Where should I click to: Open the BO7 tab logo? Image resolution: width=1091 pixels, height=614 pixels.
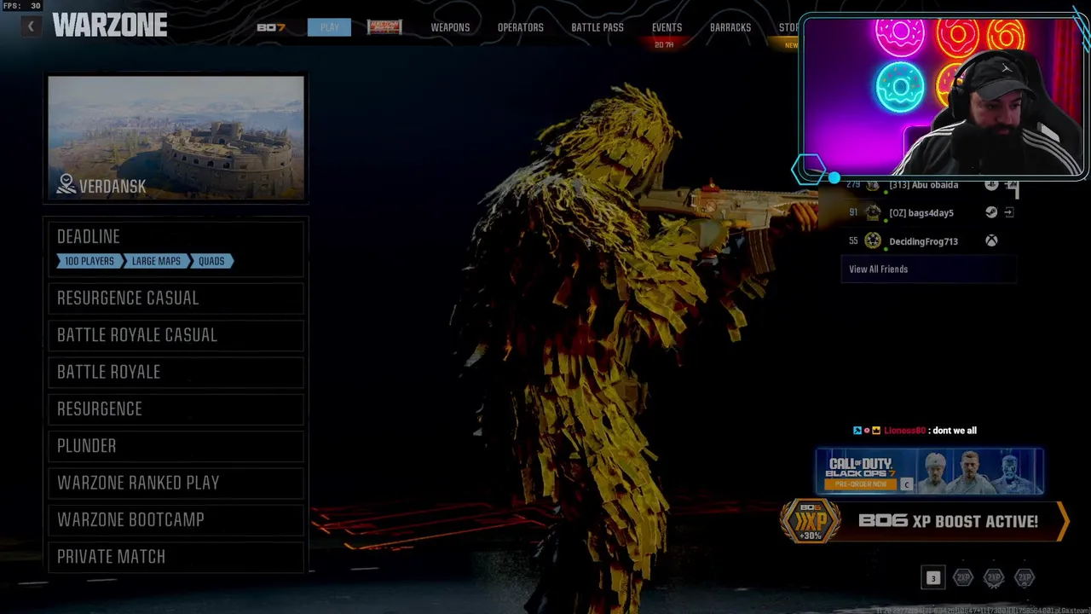tap(271, 27)
